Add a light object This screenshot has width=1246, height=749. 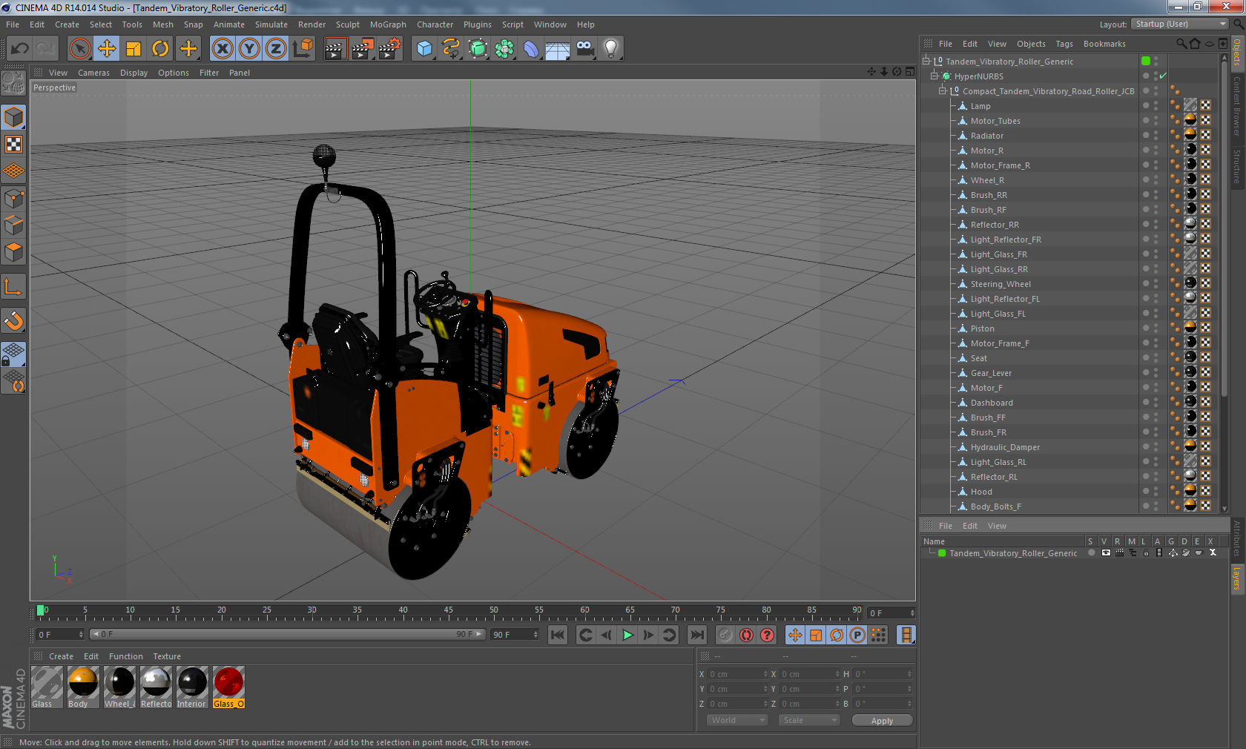pyautogui.click(x=611, y=49)
